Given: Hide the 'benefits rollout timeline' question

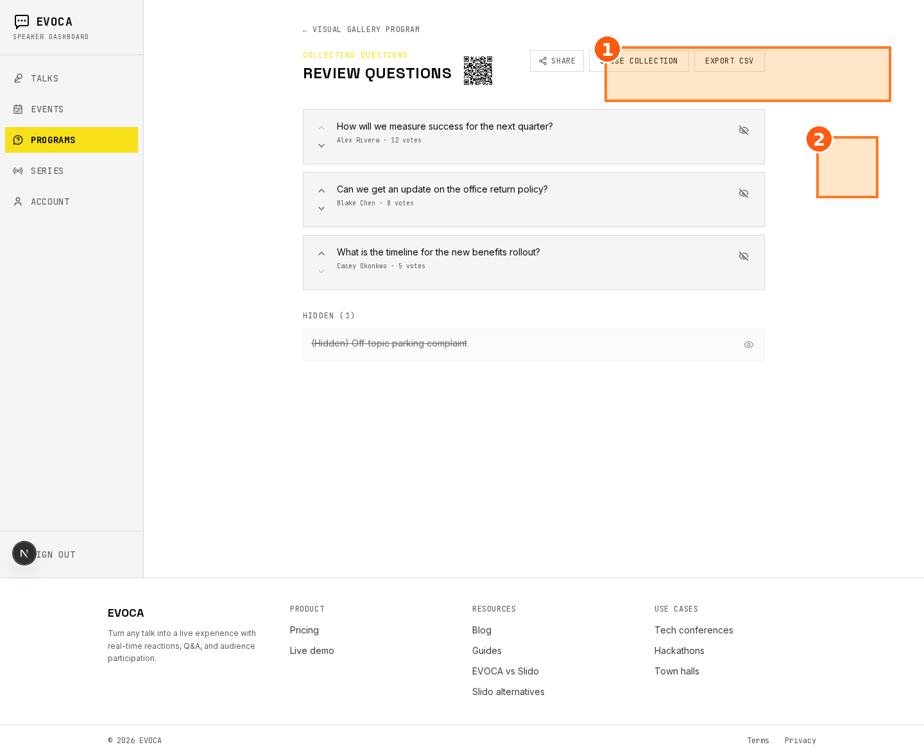Looking at the screenshot, I should [744, 256].
